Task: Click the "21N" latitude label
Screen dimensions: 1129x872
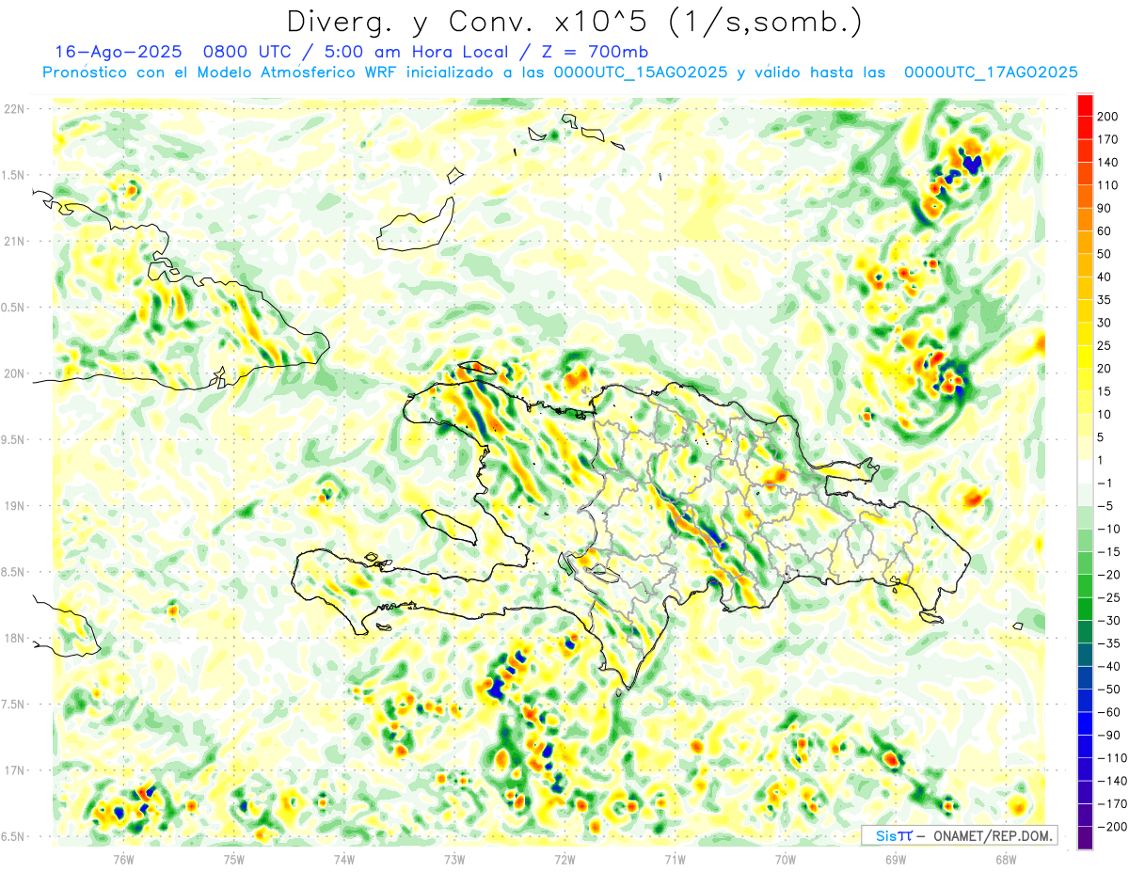Action: click(x=14, y=241)
